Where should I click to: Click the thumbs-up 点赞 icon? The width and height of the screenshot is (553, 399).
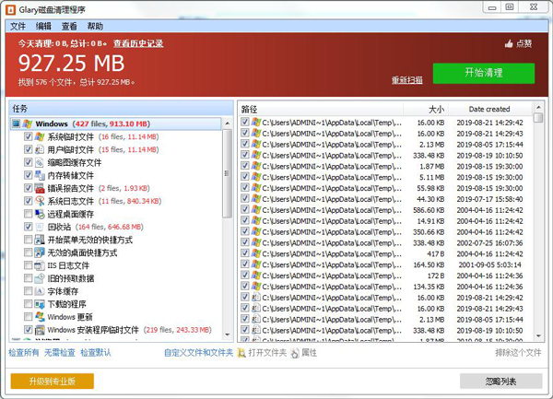point(509,43)
